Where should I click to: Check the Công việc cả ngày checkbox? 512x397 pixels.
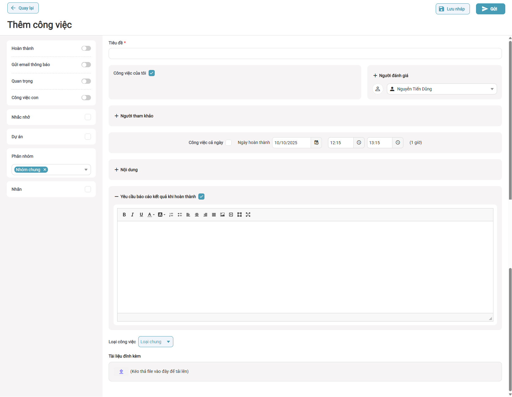point(229,143)
